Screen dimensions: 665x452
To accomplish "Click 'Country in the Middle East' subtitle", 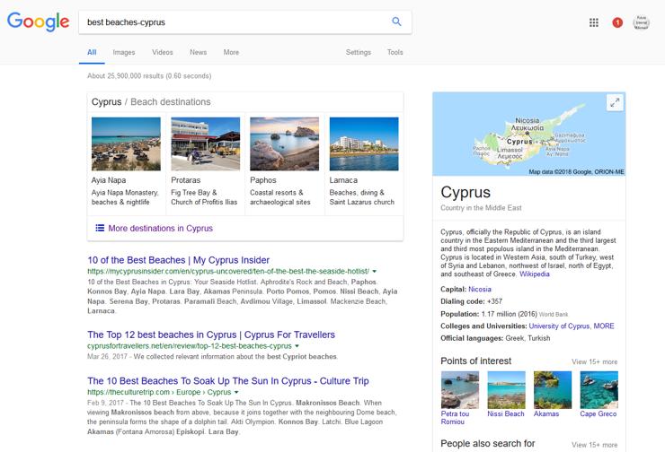I will tap(481, 208).
